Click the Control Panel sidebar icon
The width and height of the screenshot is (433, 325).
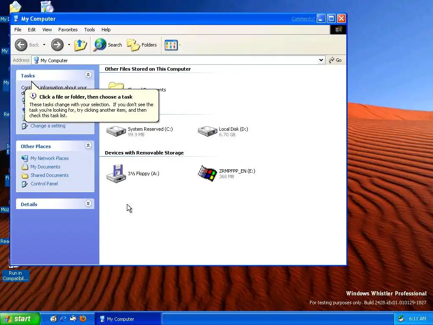[x=25, y=184]
